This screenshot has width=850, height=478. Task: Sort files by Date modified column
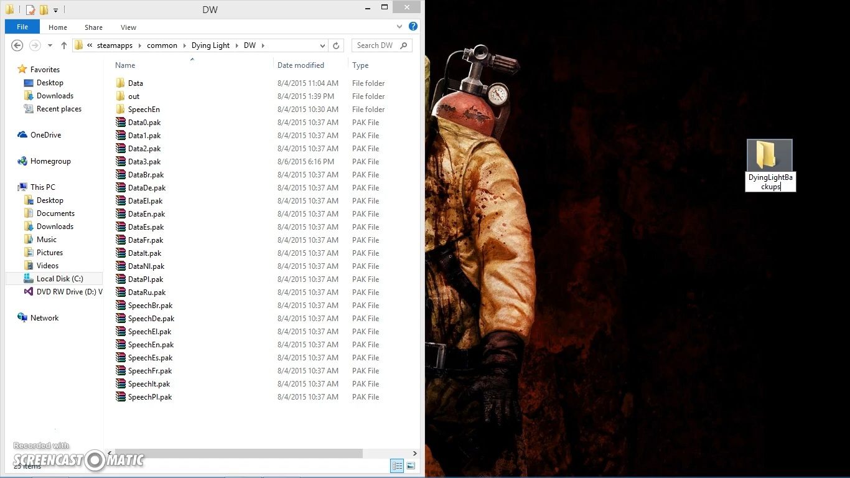(301, 65)
